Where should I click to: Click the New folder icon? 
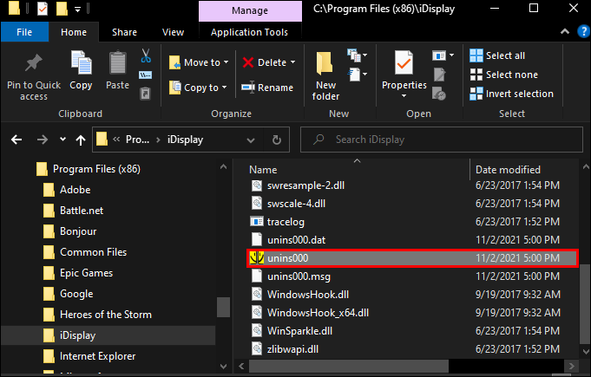click(x=325, y=62)
